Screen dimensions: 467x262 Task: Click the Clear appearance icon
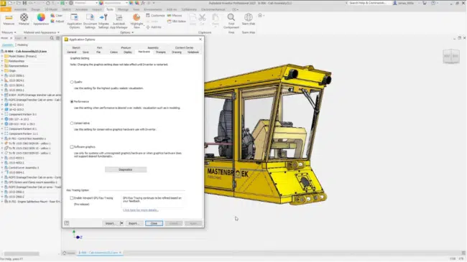52,16
